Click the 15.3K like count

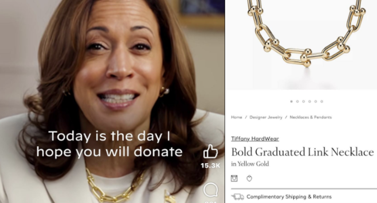(x=210, y=166)
